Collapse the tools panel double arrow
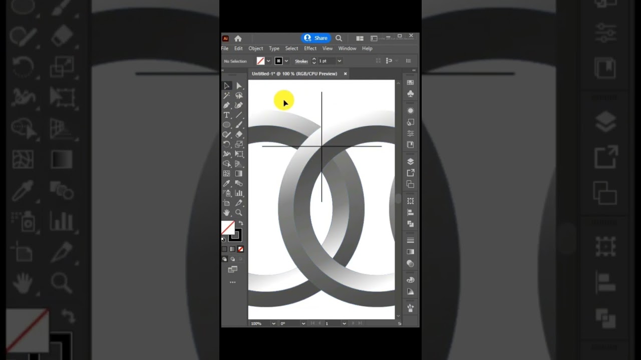The width and height of the screenshot is (641, 360). [223, 71]
